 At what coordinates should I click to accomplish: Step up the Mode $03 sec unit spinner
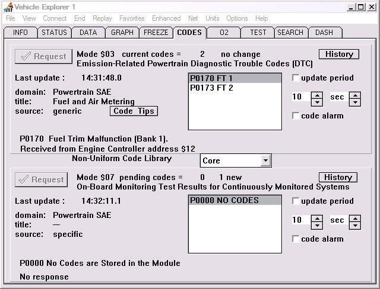tap(355, 94)
